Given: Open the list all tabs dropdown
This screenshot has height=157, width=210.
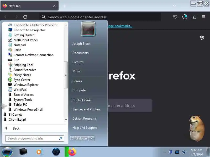Looking at the screenshot, I should tap(174, 5).
